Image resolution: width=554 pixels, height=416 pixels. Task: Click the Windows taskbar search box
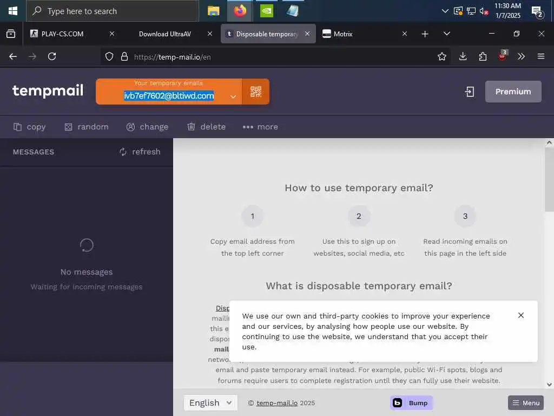[113, 11]
